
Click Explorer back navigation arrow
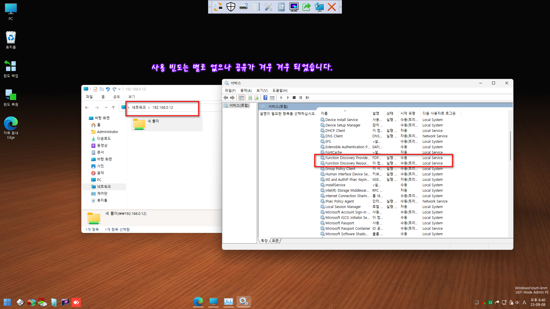click(87, 108)
